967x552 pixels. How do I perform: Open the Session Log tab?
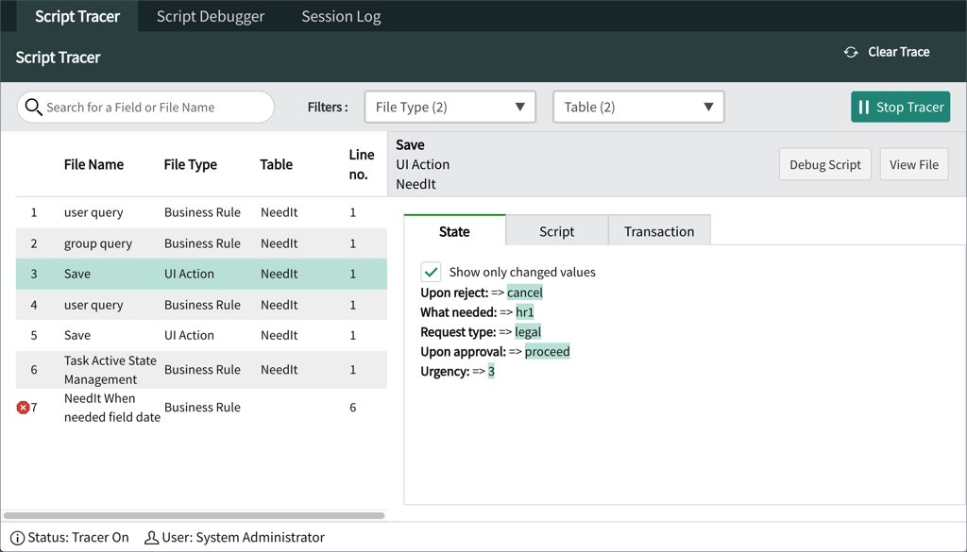tap(341, 15)
